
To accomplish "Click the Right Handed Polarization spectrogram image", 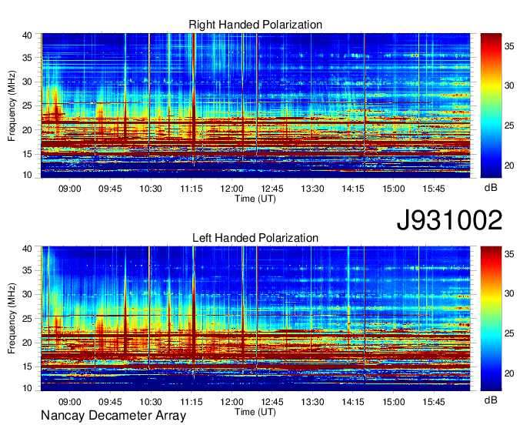I will [x=255, y=105].
